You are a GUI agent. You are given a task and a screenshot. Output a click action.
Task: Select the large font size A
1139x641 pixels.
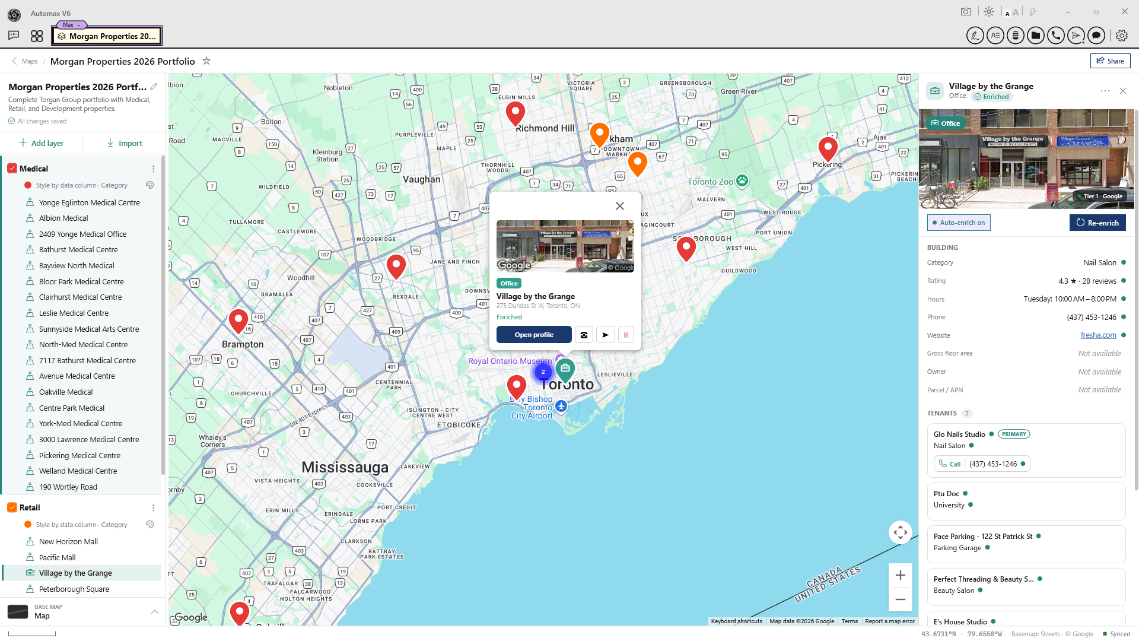[1016, 12]
